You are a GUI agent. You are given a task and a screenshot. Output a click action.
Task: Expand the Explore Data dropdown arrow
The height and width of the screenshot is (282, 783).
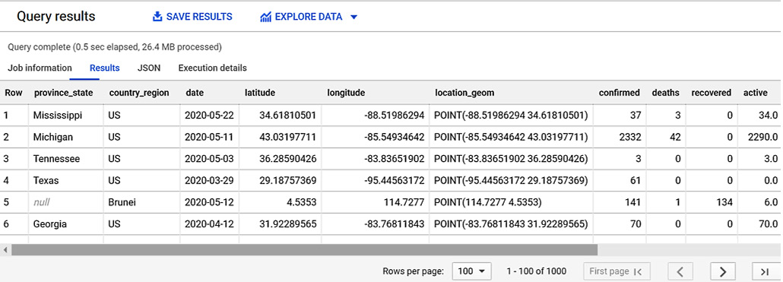click(x=353, y=17)
